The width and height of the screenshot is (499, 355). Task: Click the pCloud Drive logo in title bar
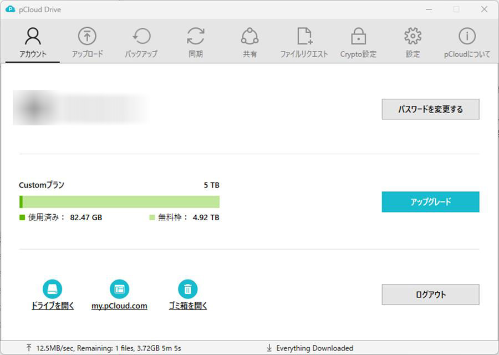pyautogui.click(x=11, y=9)
